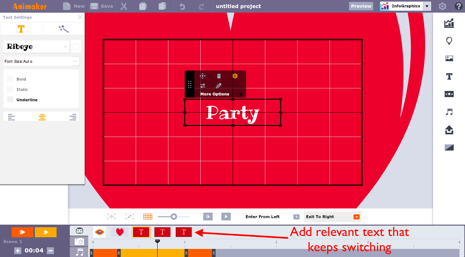Screen dimensions: 465x257
Task: Click the text color swatch box
Action: click(76, 47)
